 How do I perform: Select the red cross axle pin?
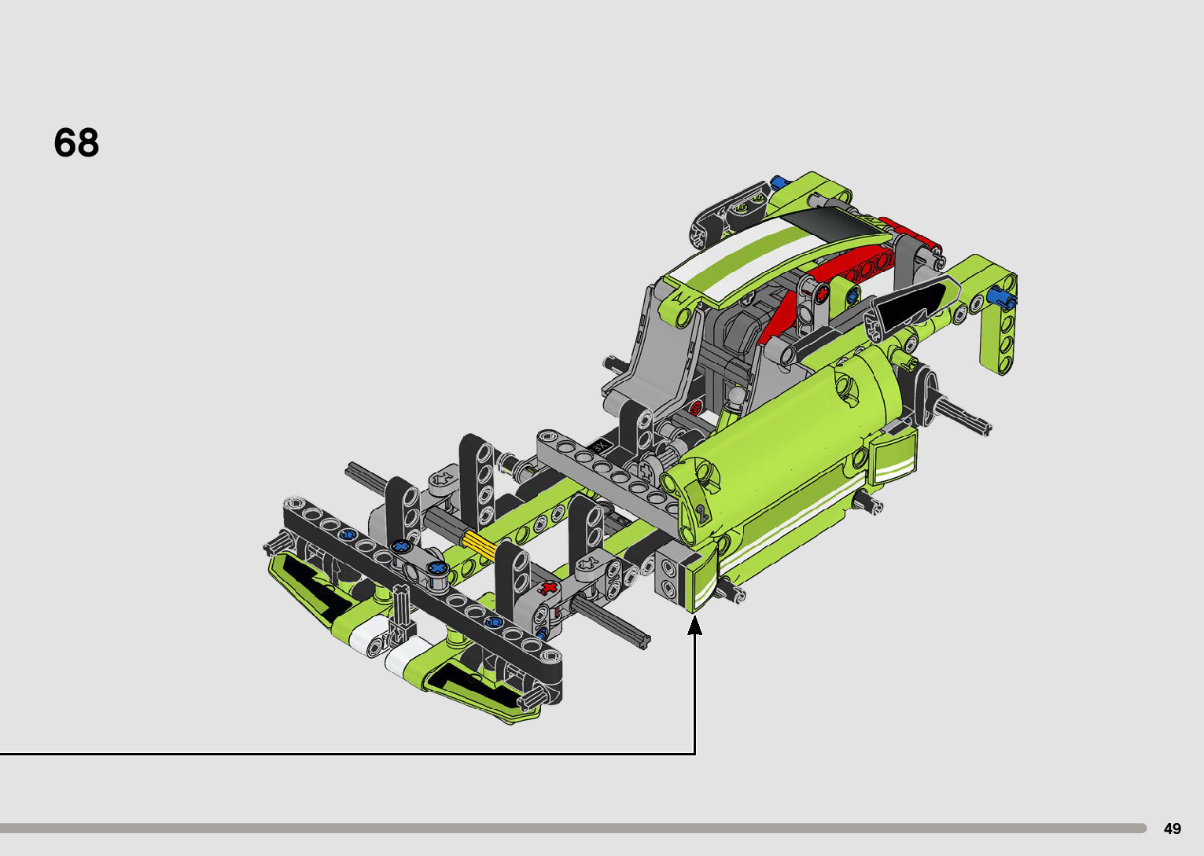pos(549,588)
